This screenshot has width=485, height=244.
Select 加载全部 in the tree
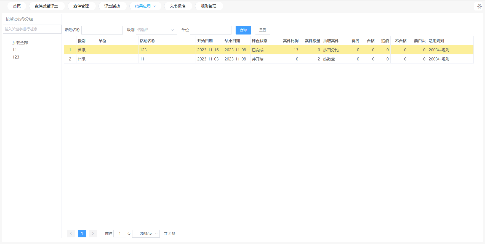point(20,43)
